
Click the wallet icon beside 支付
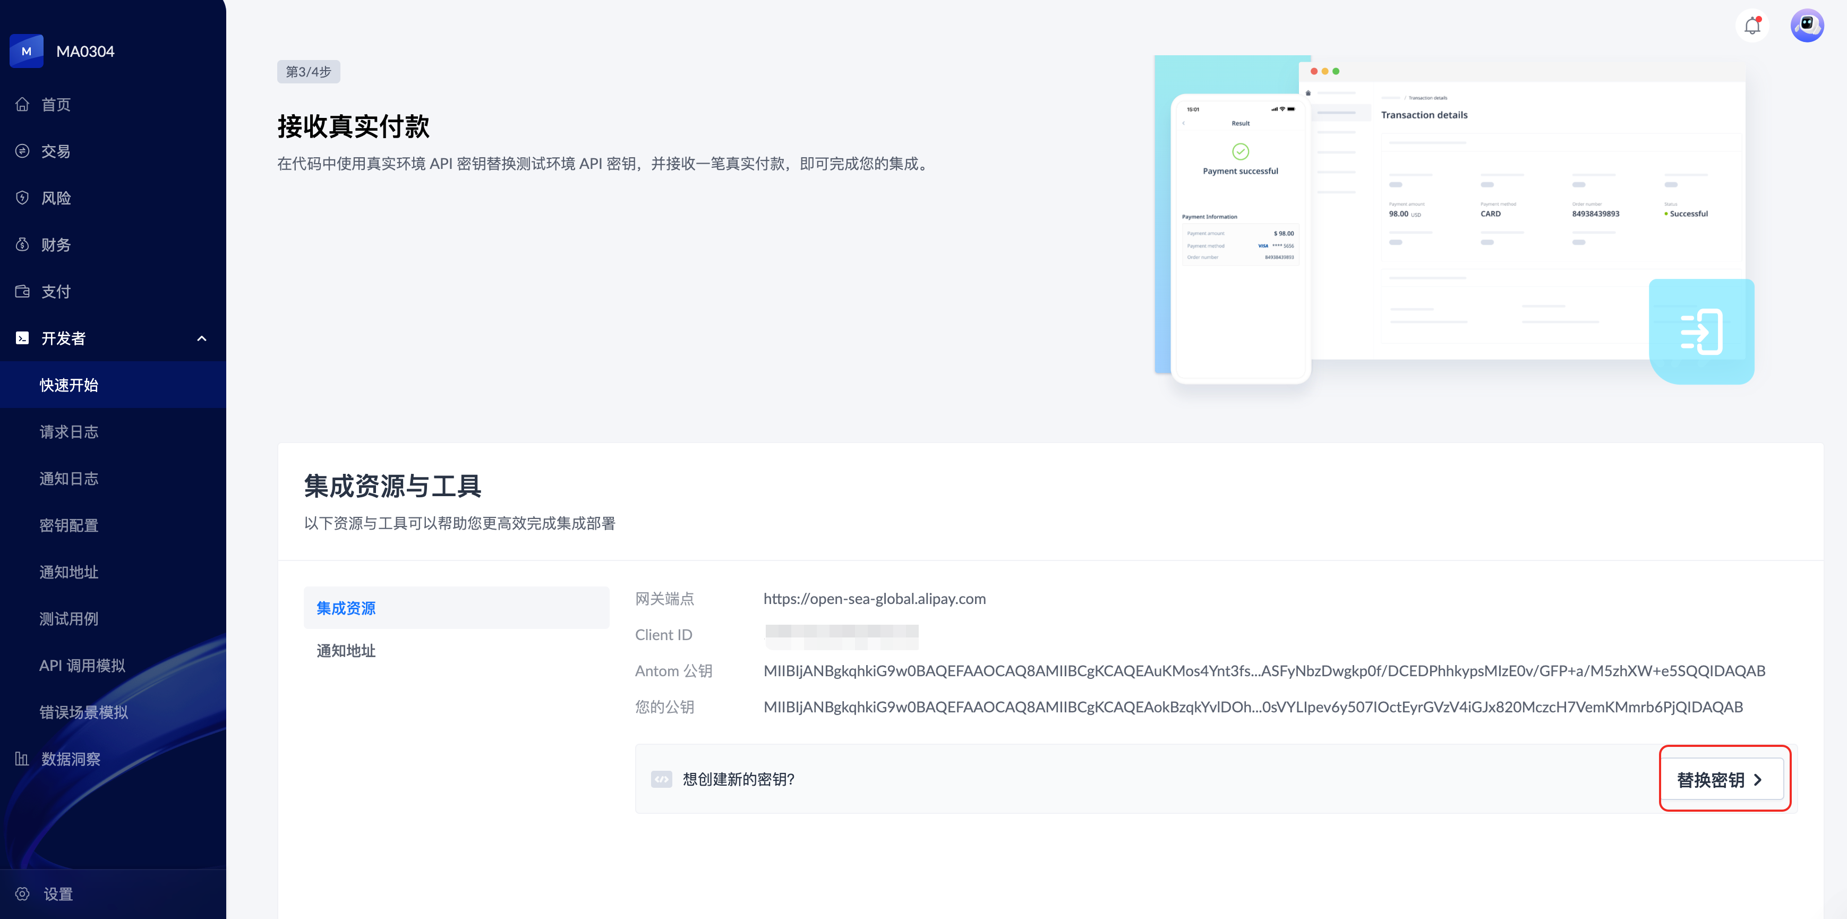point(22,291)
